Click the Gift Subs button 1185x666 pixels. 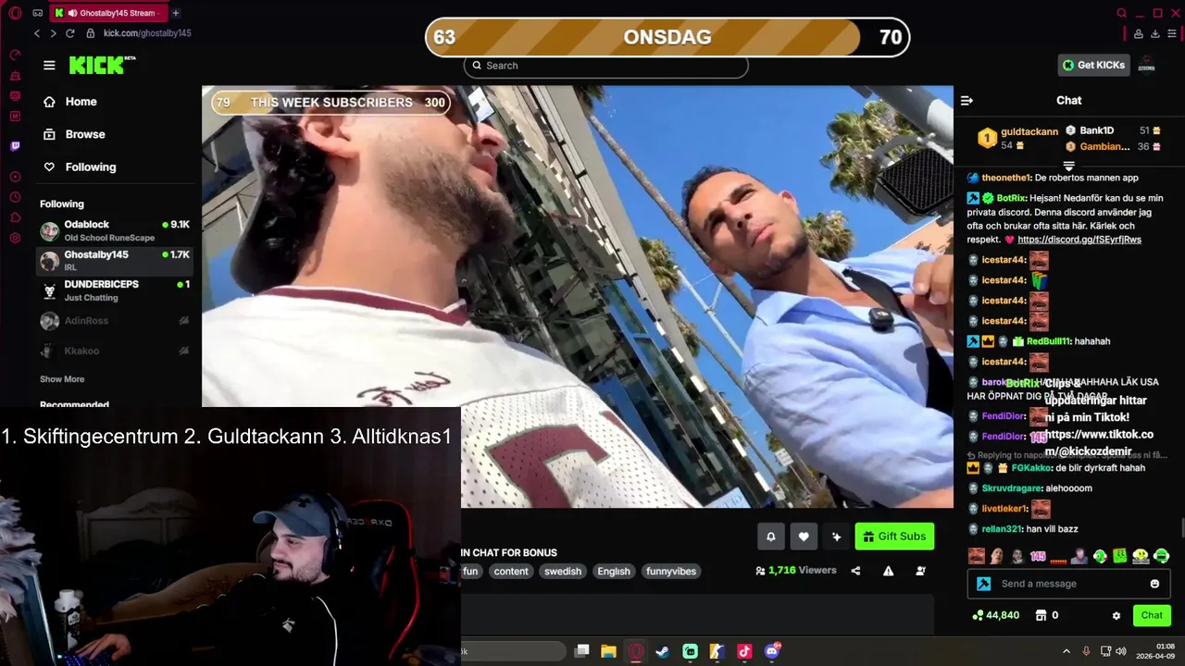894,536
